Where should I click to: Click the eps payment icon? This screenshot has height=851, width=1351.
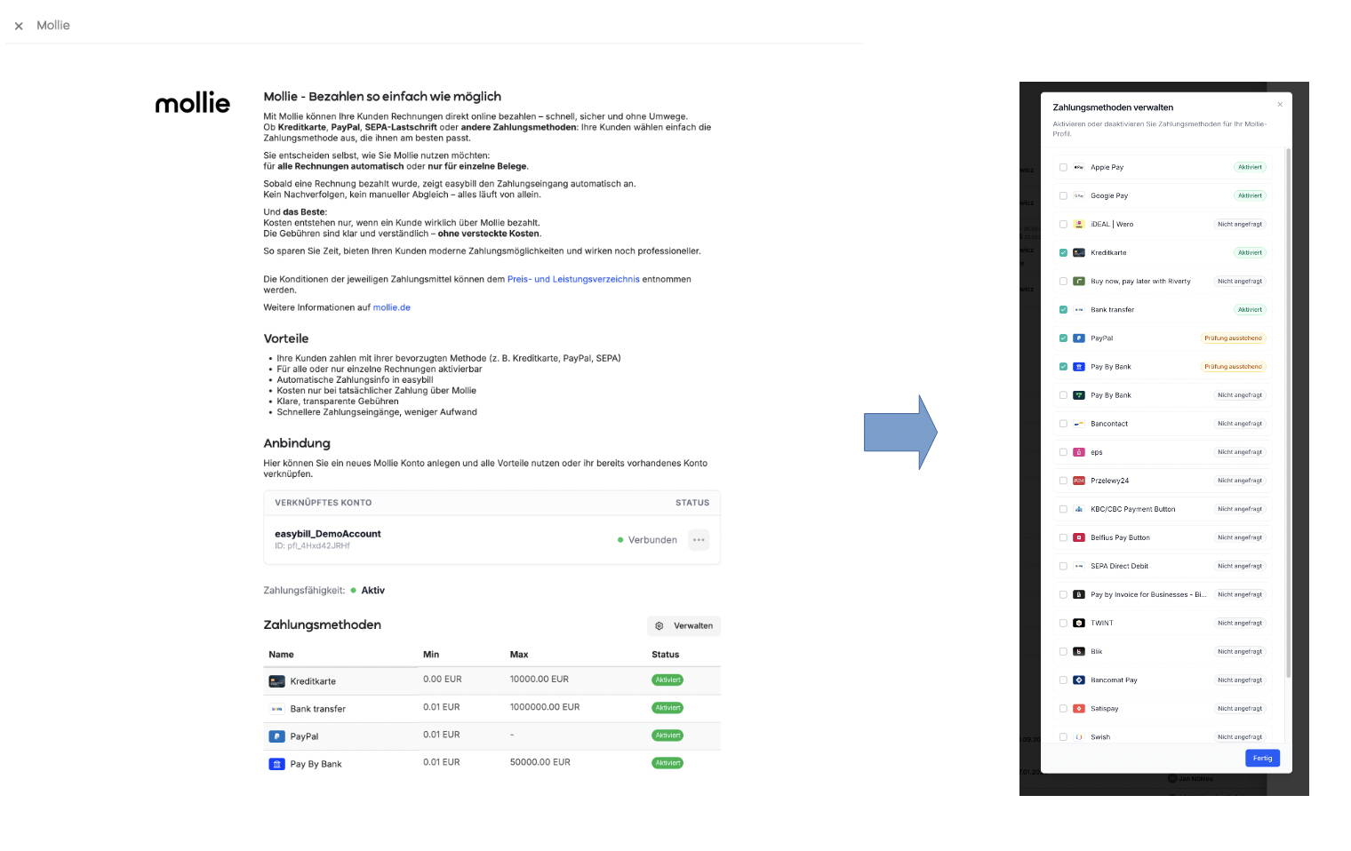pyautogui.click(x=1078, y=452)
